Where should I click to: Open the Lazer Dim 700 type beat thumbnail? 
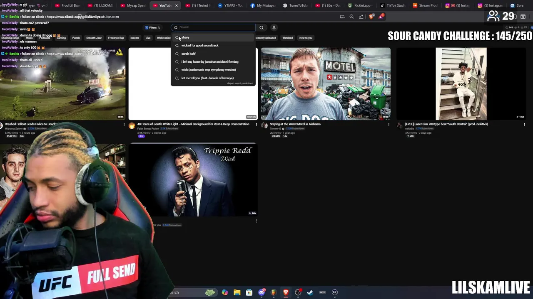coord(461,84)
